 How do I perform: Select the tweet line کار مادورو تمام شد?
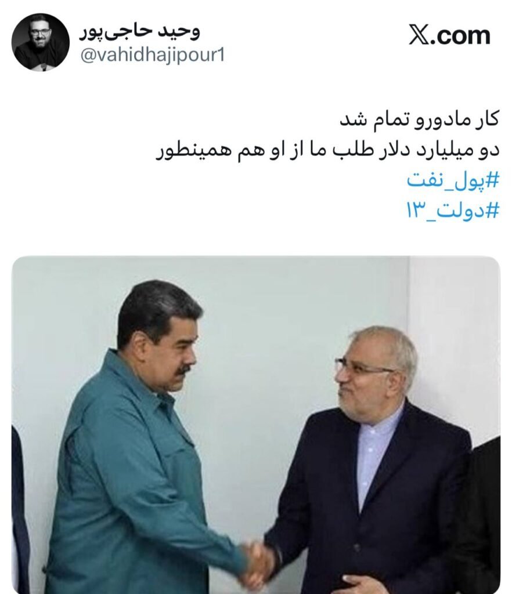click(419, 119)
